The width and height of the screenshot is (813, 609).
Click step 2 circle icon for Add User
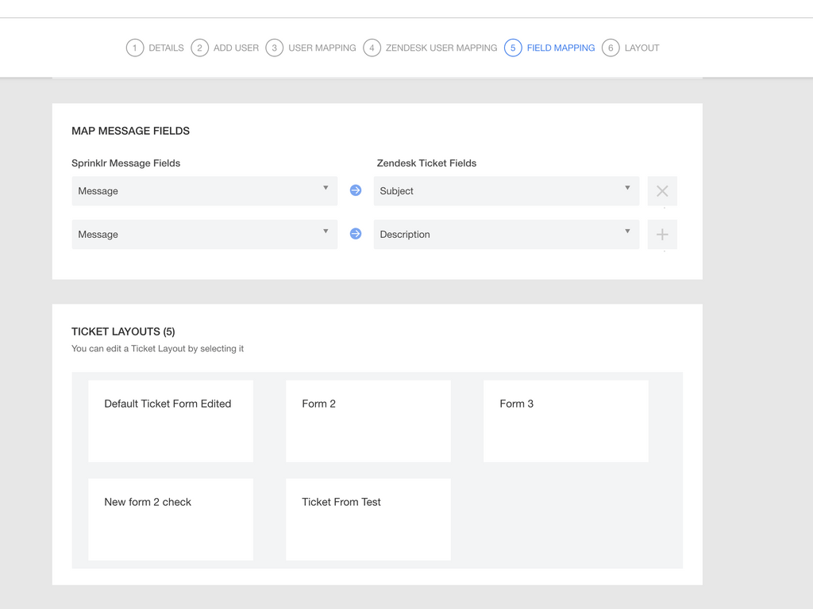tap(199, 48)
